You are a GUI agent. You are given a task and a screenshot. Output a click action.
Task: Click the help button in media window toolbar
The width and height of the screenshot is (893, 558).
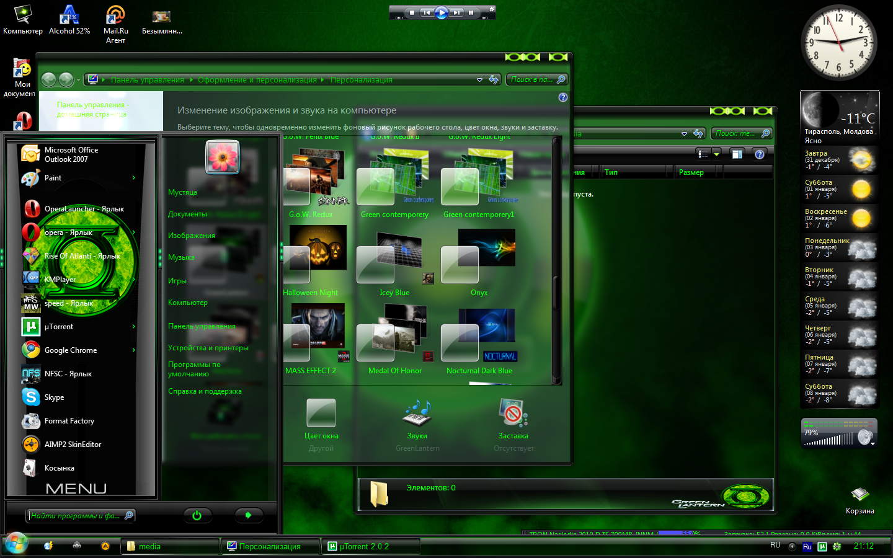coord(759,154)
